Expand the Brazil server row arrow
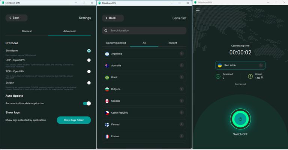The height and width of the screenshot is (150, 288). click(181, 77)
